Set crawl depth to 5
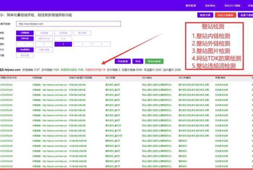253x170 pixels. point(102,44)
